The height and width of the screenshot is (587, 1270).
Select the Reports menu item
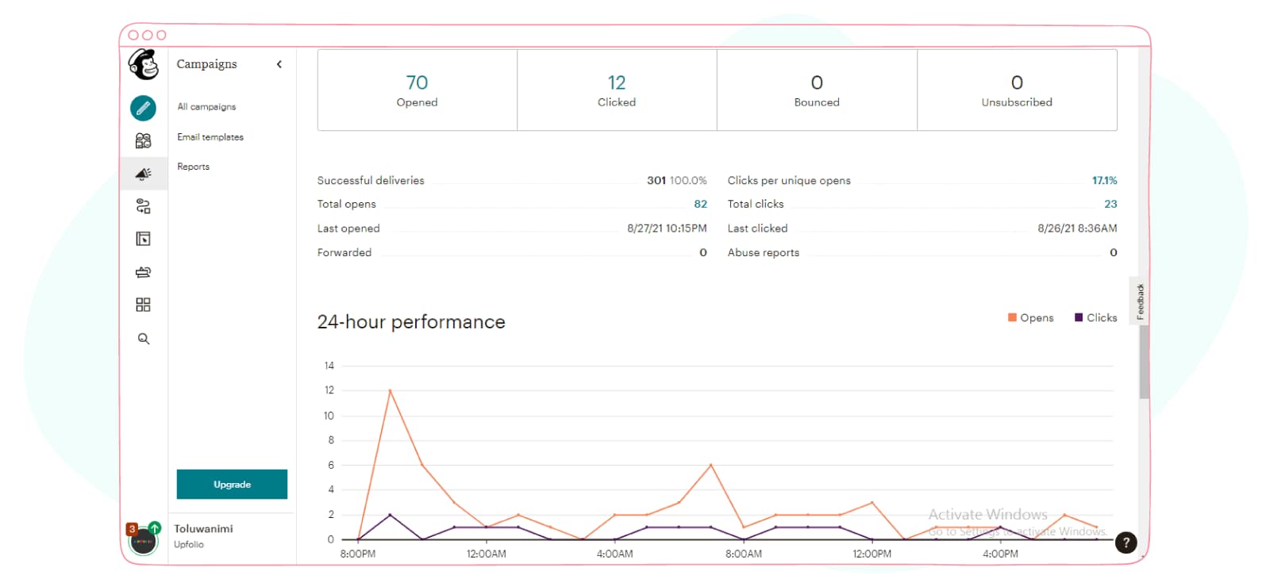[x=194, y=167]
